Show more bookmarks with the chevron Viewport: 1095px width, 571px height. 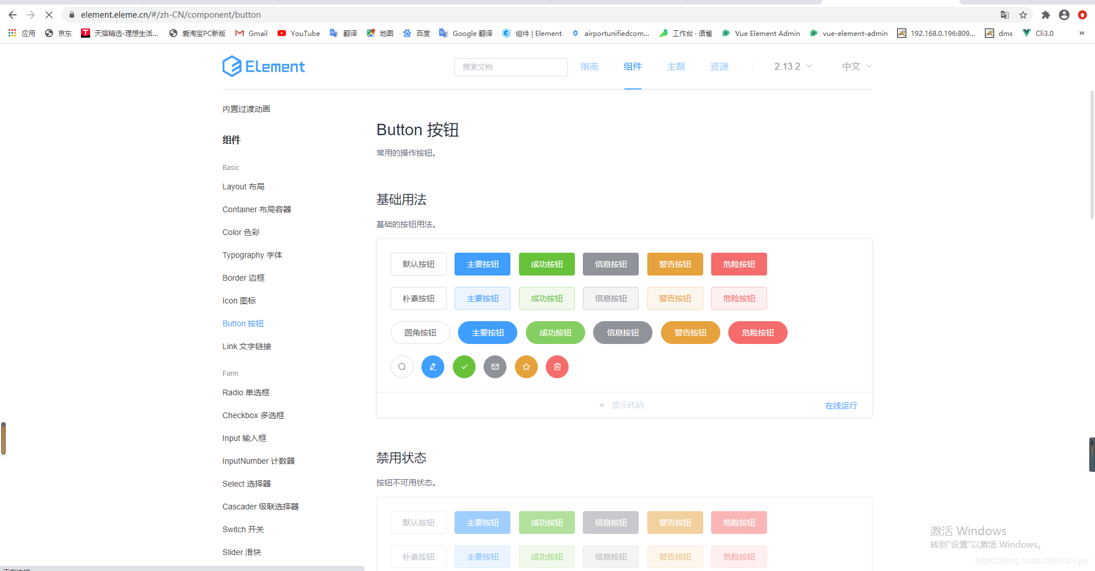coord(1081,33)
